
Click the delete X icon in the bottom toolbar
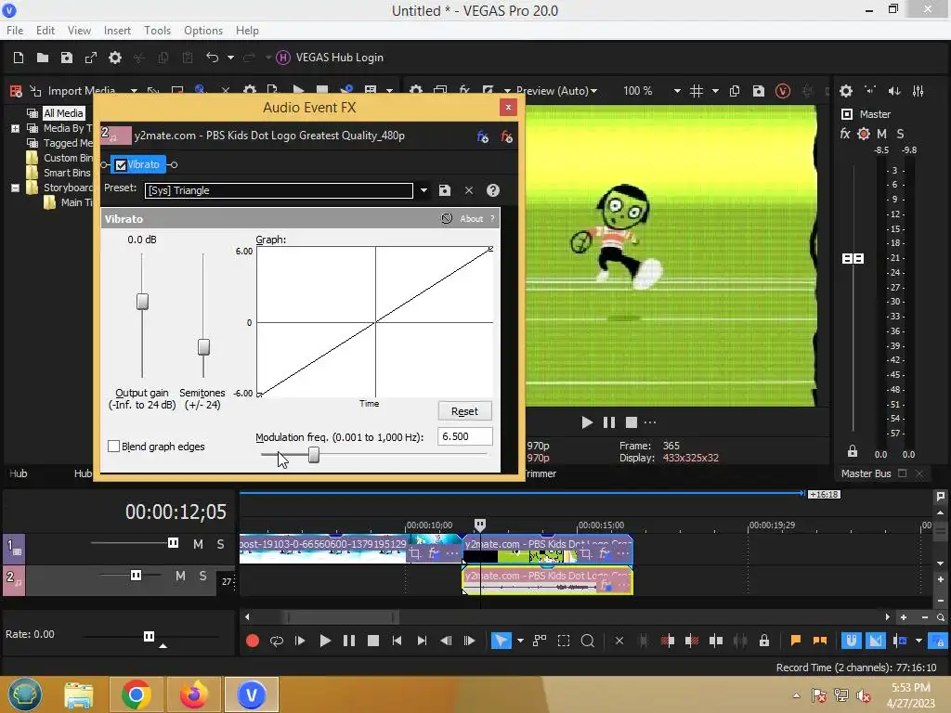click(619, 641)
